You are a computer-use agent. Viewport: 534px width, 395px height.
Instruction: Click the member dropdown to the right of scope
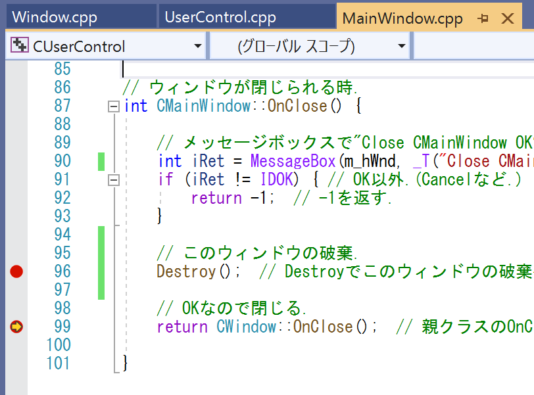[x=473, y=46]
